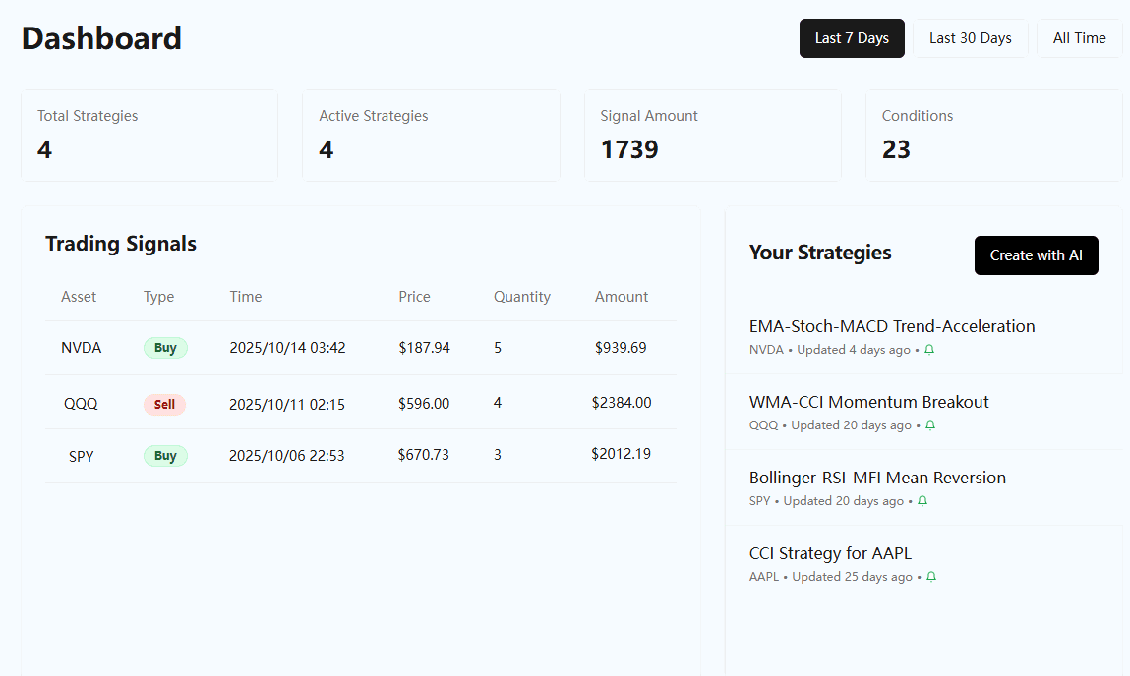The width and height of the screenshot is (1130, 676).
Task: Select the NVDA asset cell
Action: click(x=82, y=348)
